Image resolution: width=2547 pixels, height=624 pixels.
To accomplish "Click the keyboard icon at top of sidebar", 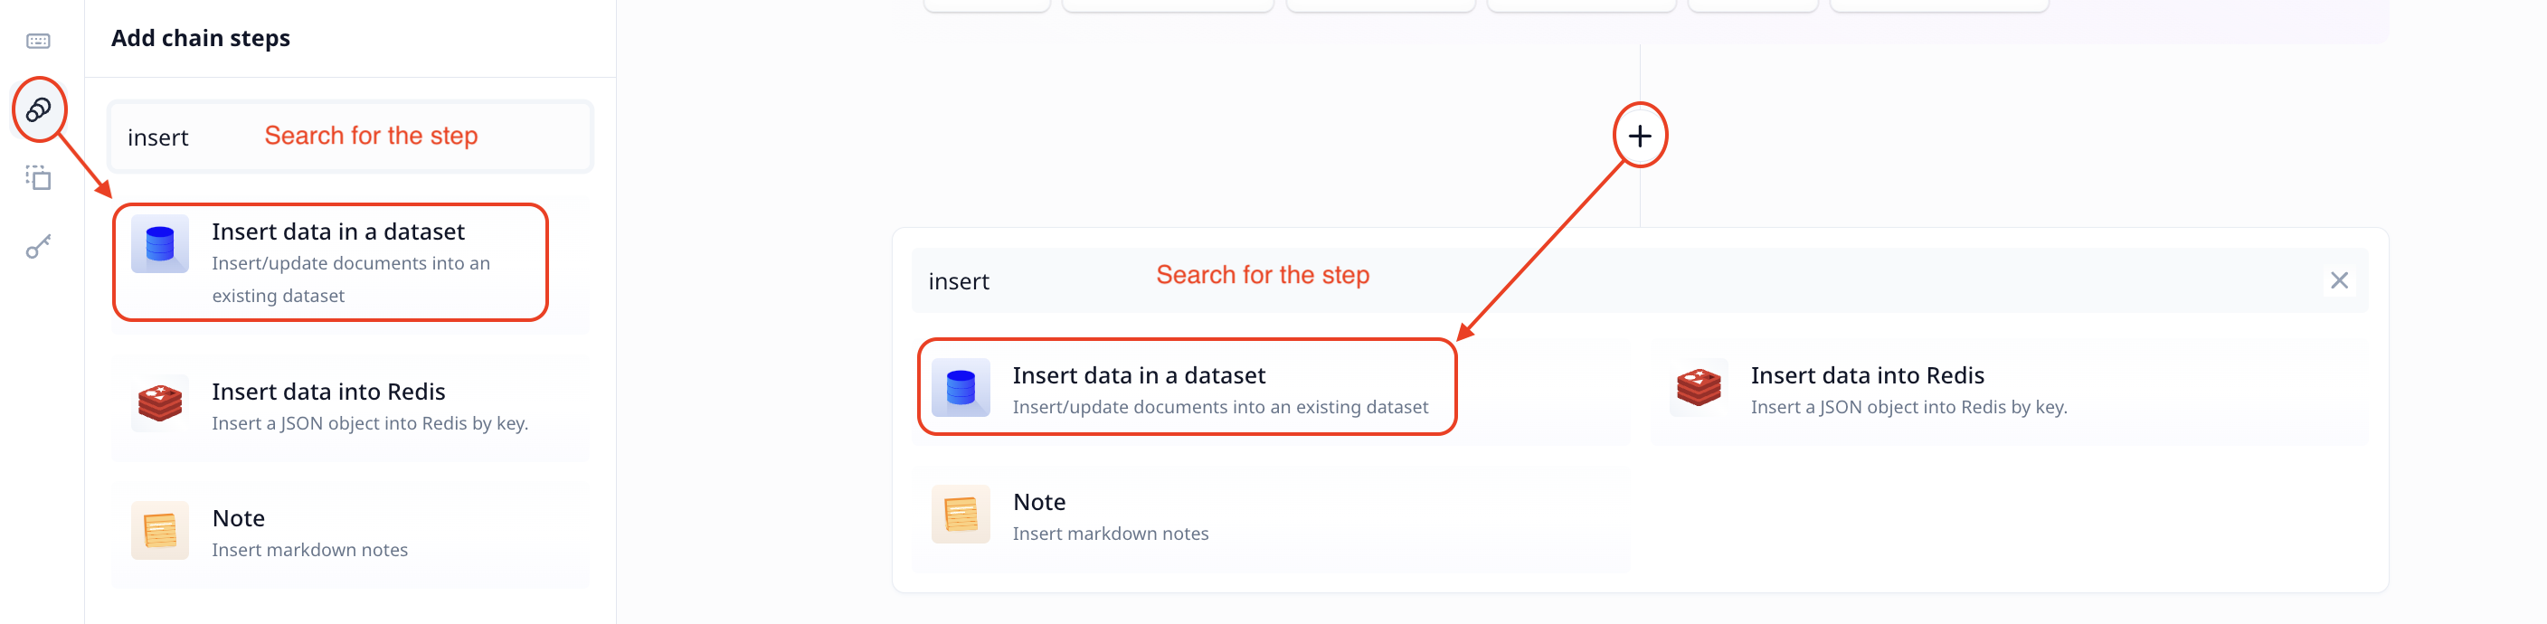I will click(x=39, y=41).
